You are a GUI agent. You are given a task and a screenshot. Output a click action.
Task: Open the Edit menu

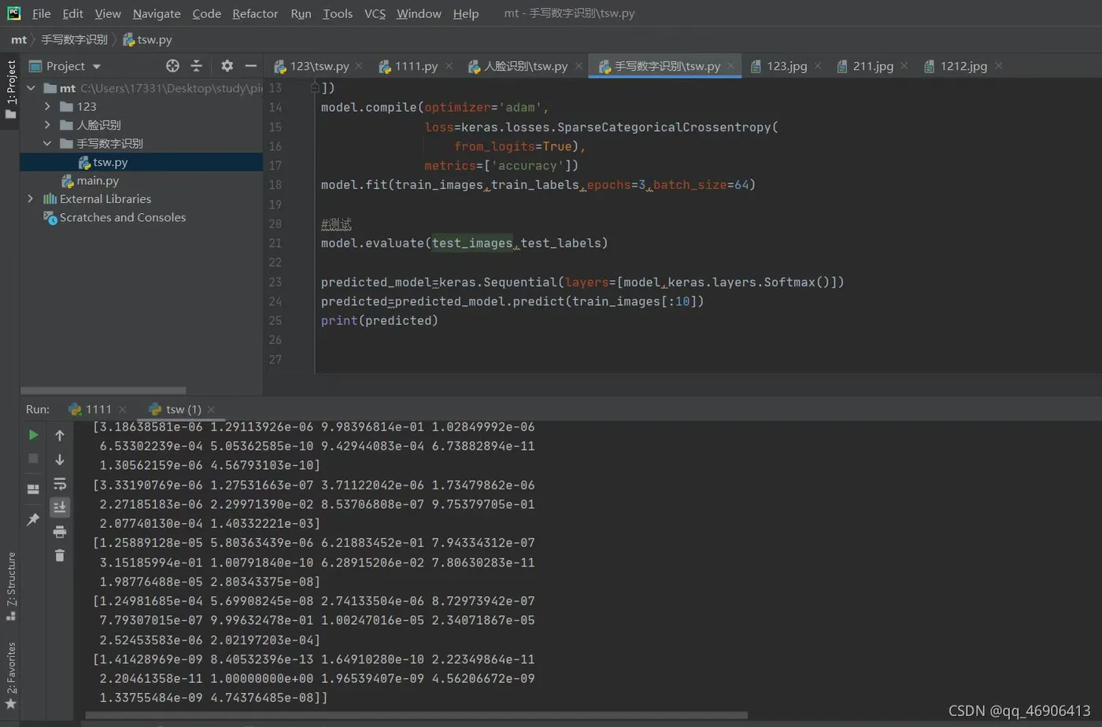click(x=72, y=13)
